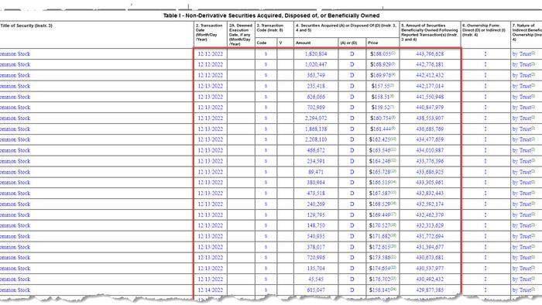
Task: Click the Deemed Execution Date column header
Action: [241, 35]
